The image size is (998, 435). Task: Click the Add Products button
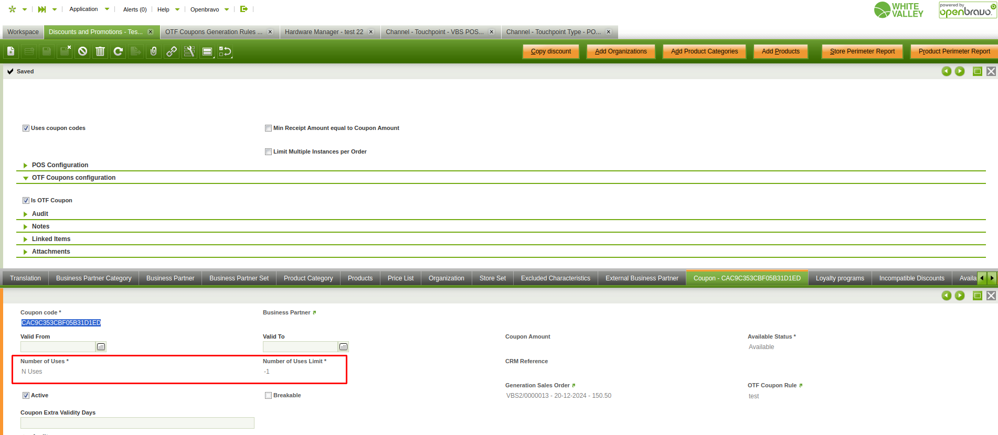[781, 51]
